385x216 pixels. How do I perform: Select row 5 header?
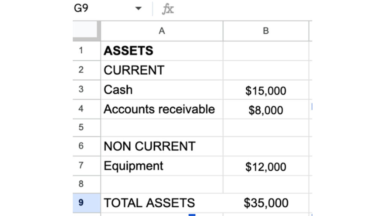click(x=86, y=127)
